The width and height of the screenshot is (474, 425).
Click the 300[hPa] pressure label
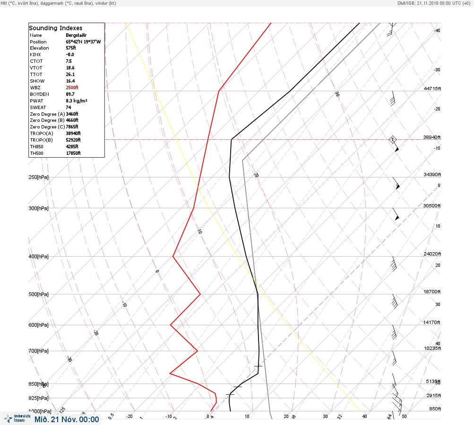[38, 208]
